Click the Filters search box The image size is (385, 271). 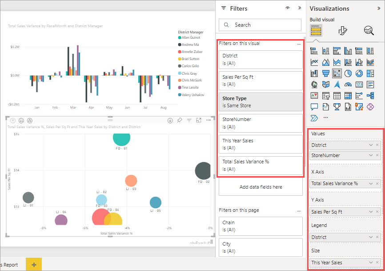coord(260,25)
